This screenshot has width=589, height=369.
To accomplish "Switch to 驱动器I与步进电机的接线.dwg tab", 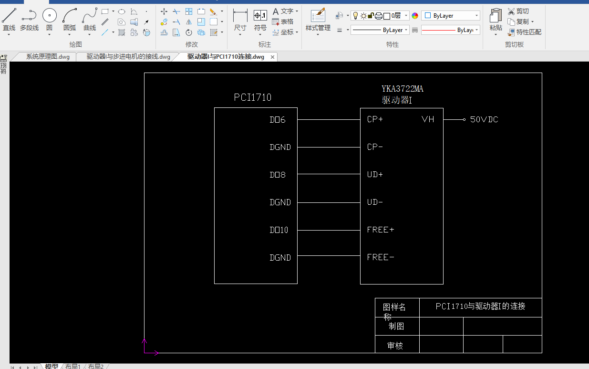I will coord(128,56).
